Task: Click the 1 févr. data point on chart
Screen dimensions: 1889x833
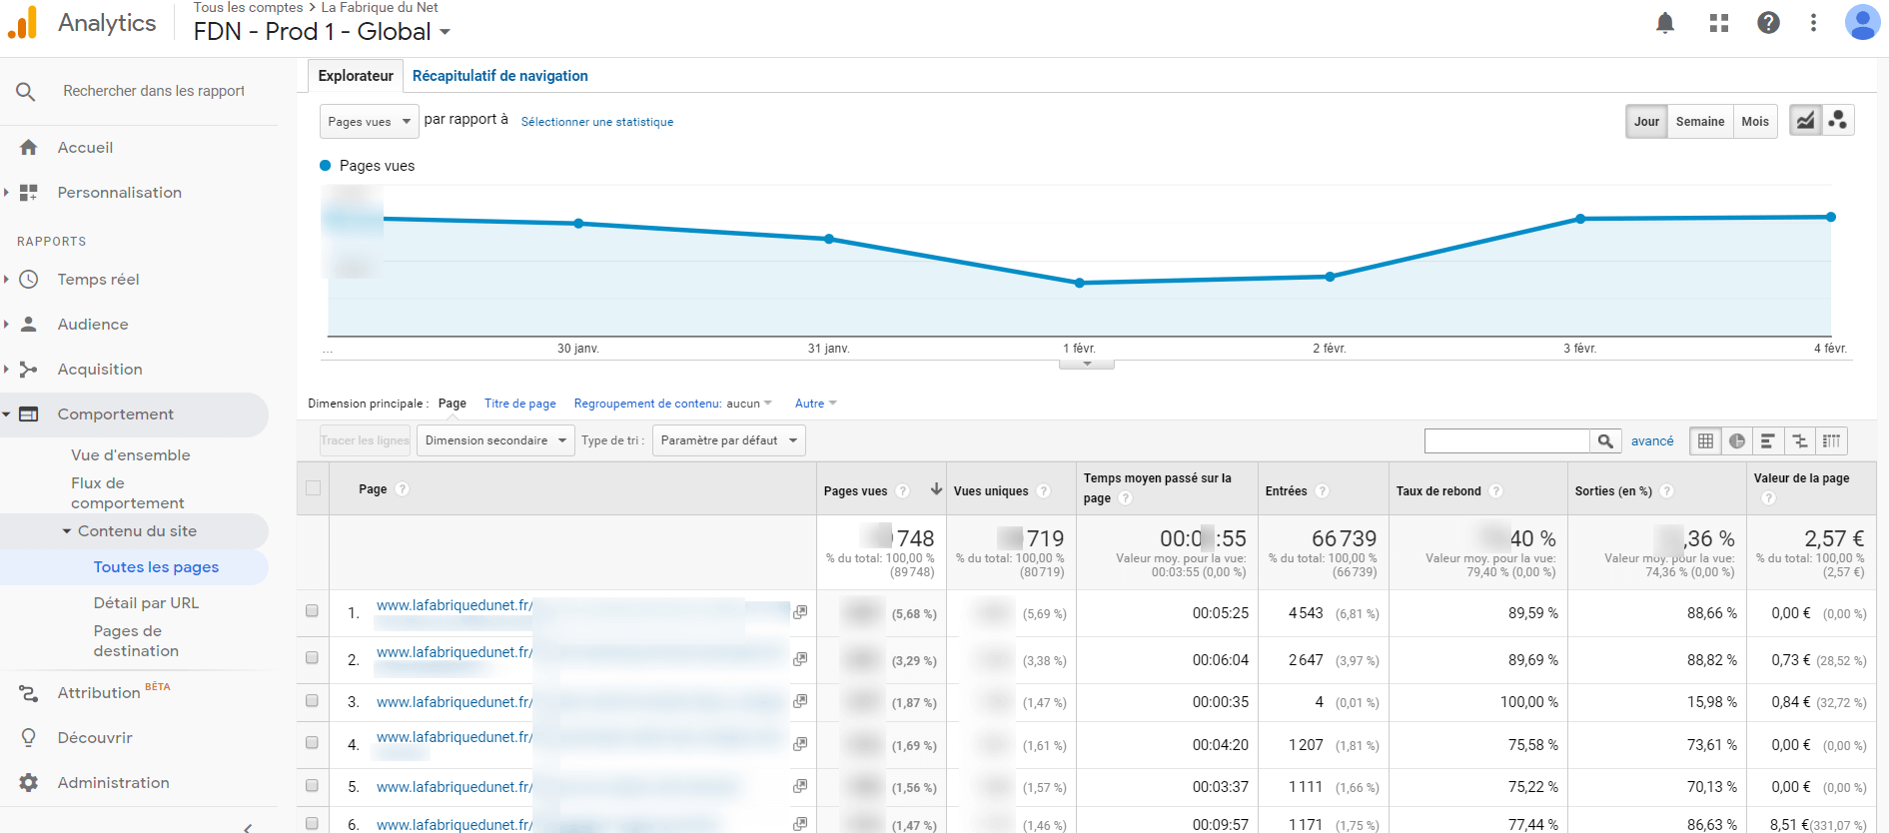Action: tap(1079, 283)
